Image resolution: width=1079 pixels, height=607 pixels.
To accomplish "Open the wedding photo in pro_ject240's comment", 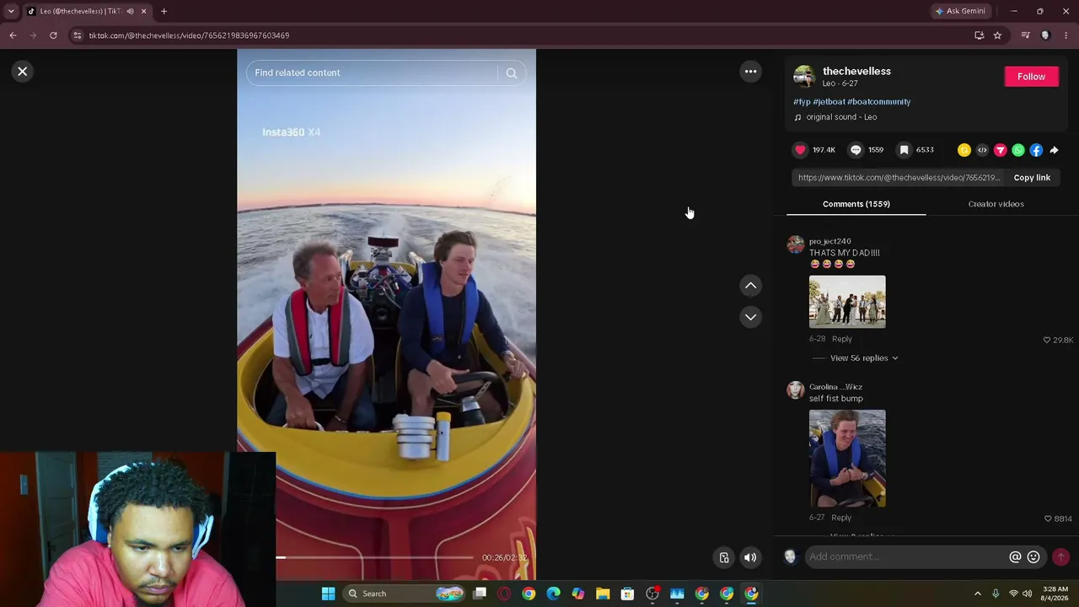I will click(x=847, y=302).
